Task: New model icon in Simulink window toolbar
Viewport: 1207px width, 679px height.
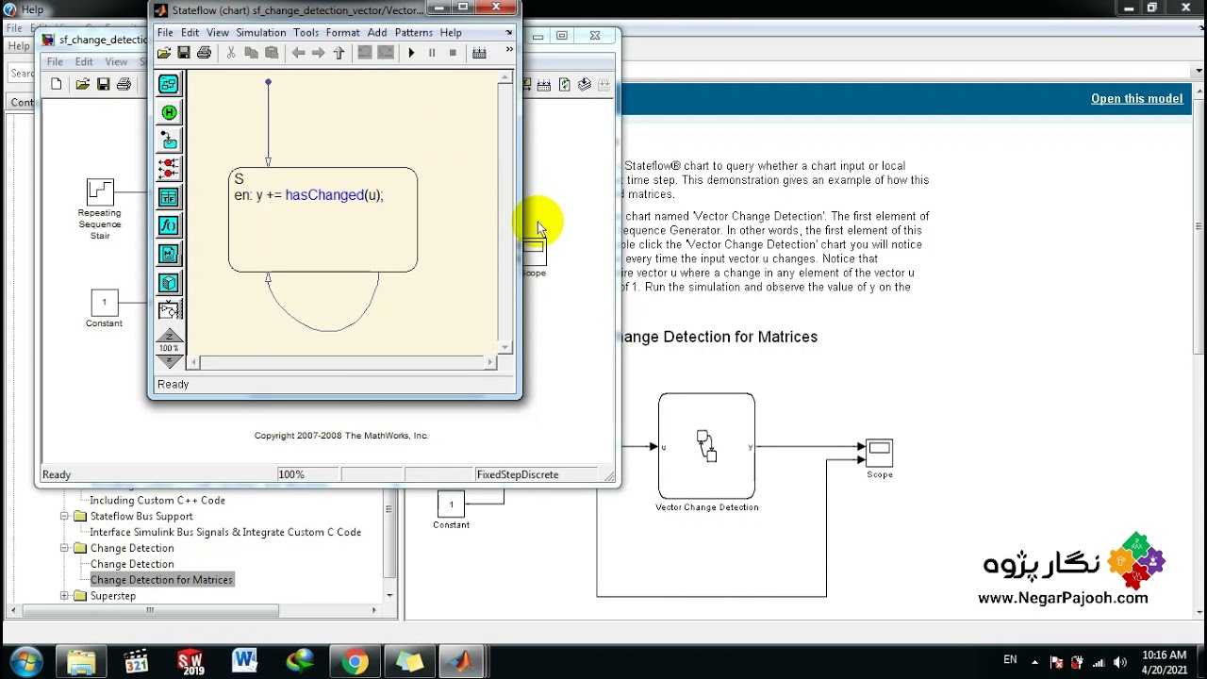Action: [57, 84]
